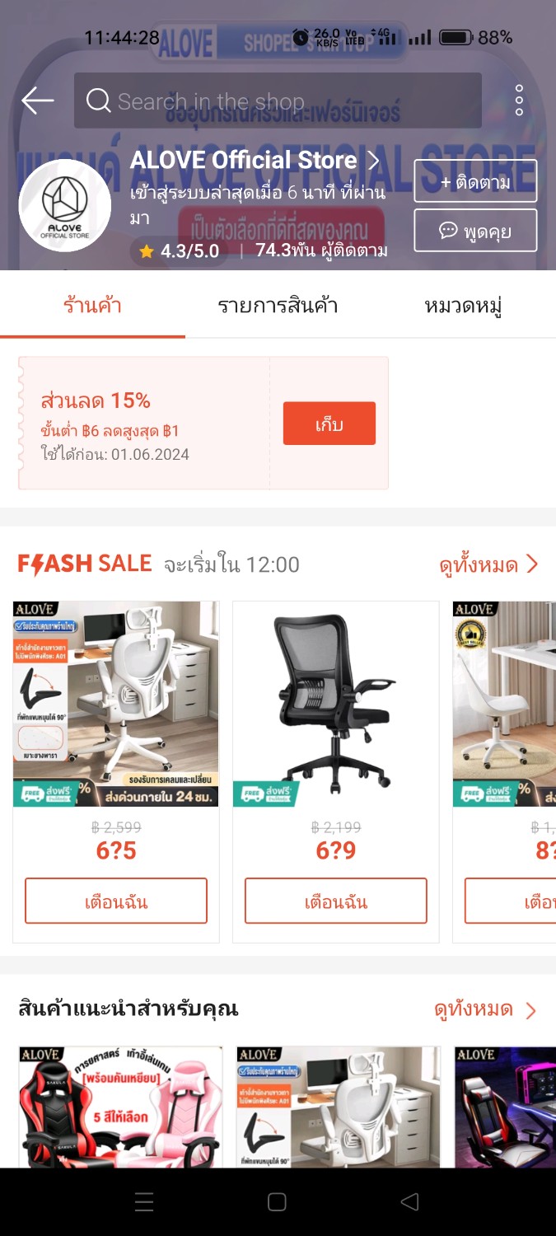Tap the Android back triangle icon
The height and width of the screenshot is (1236, 556).
click(410, 1202)
